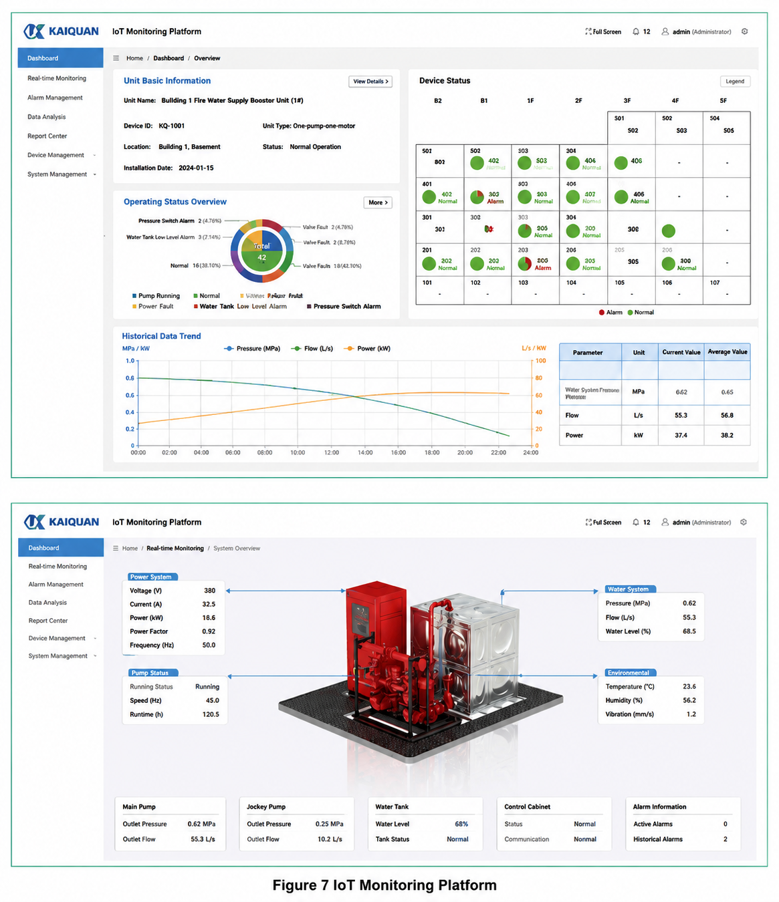Click Dashboard in the upper breadcrumb trail
The width and height of the screenshot is (779, 902).
(x=169, y=58)
